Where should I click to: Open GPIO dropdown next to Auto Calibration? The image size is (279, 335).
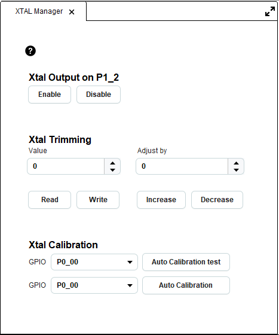click(x=94, y=285)
